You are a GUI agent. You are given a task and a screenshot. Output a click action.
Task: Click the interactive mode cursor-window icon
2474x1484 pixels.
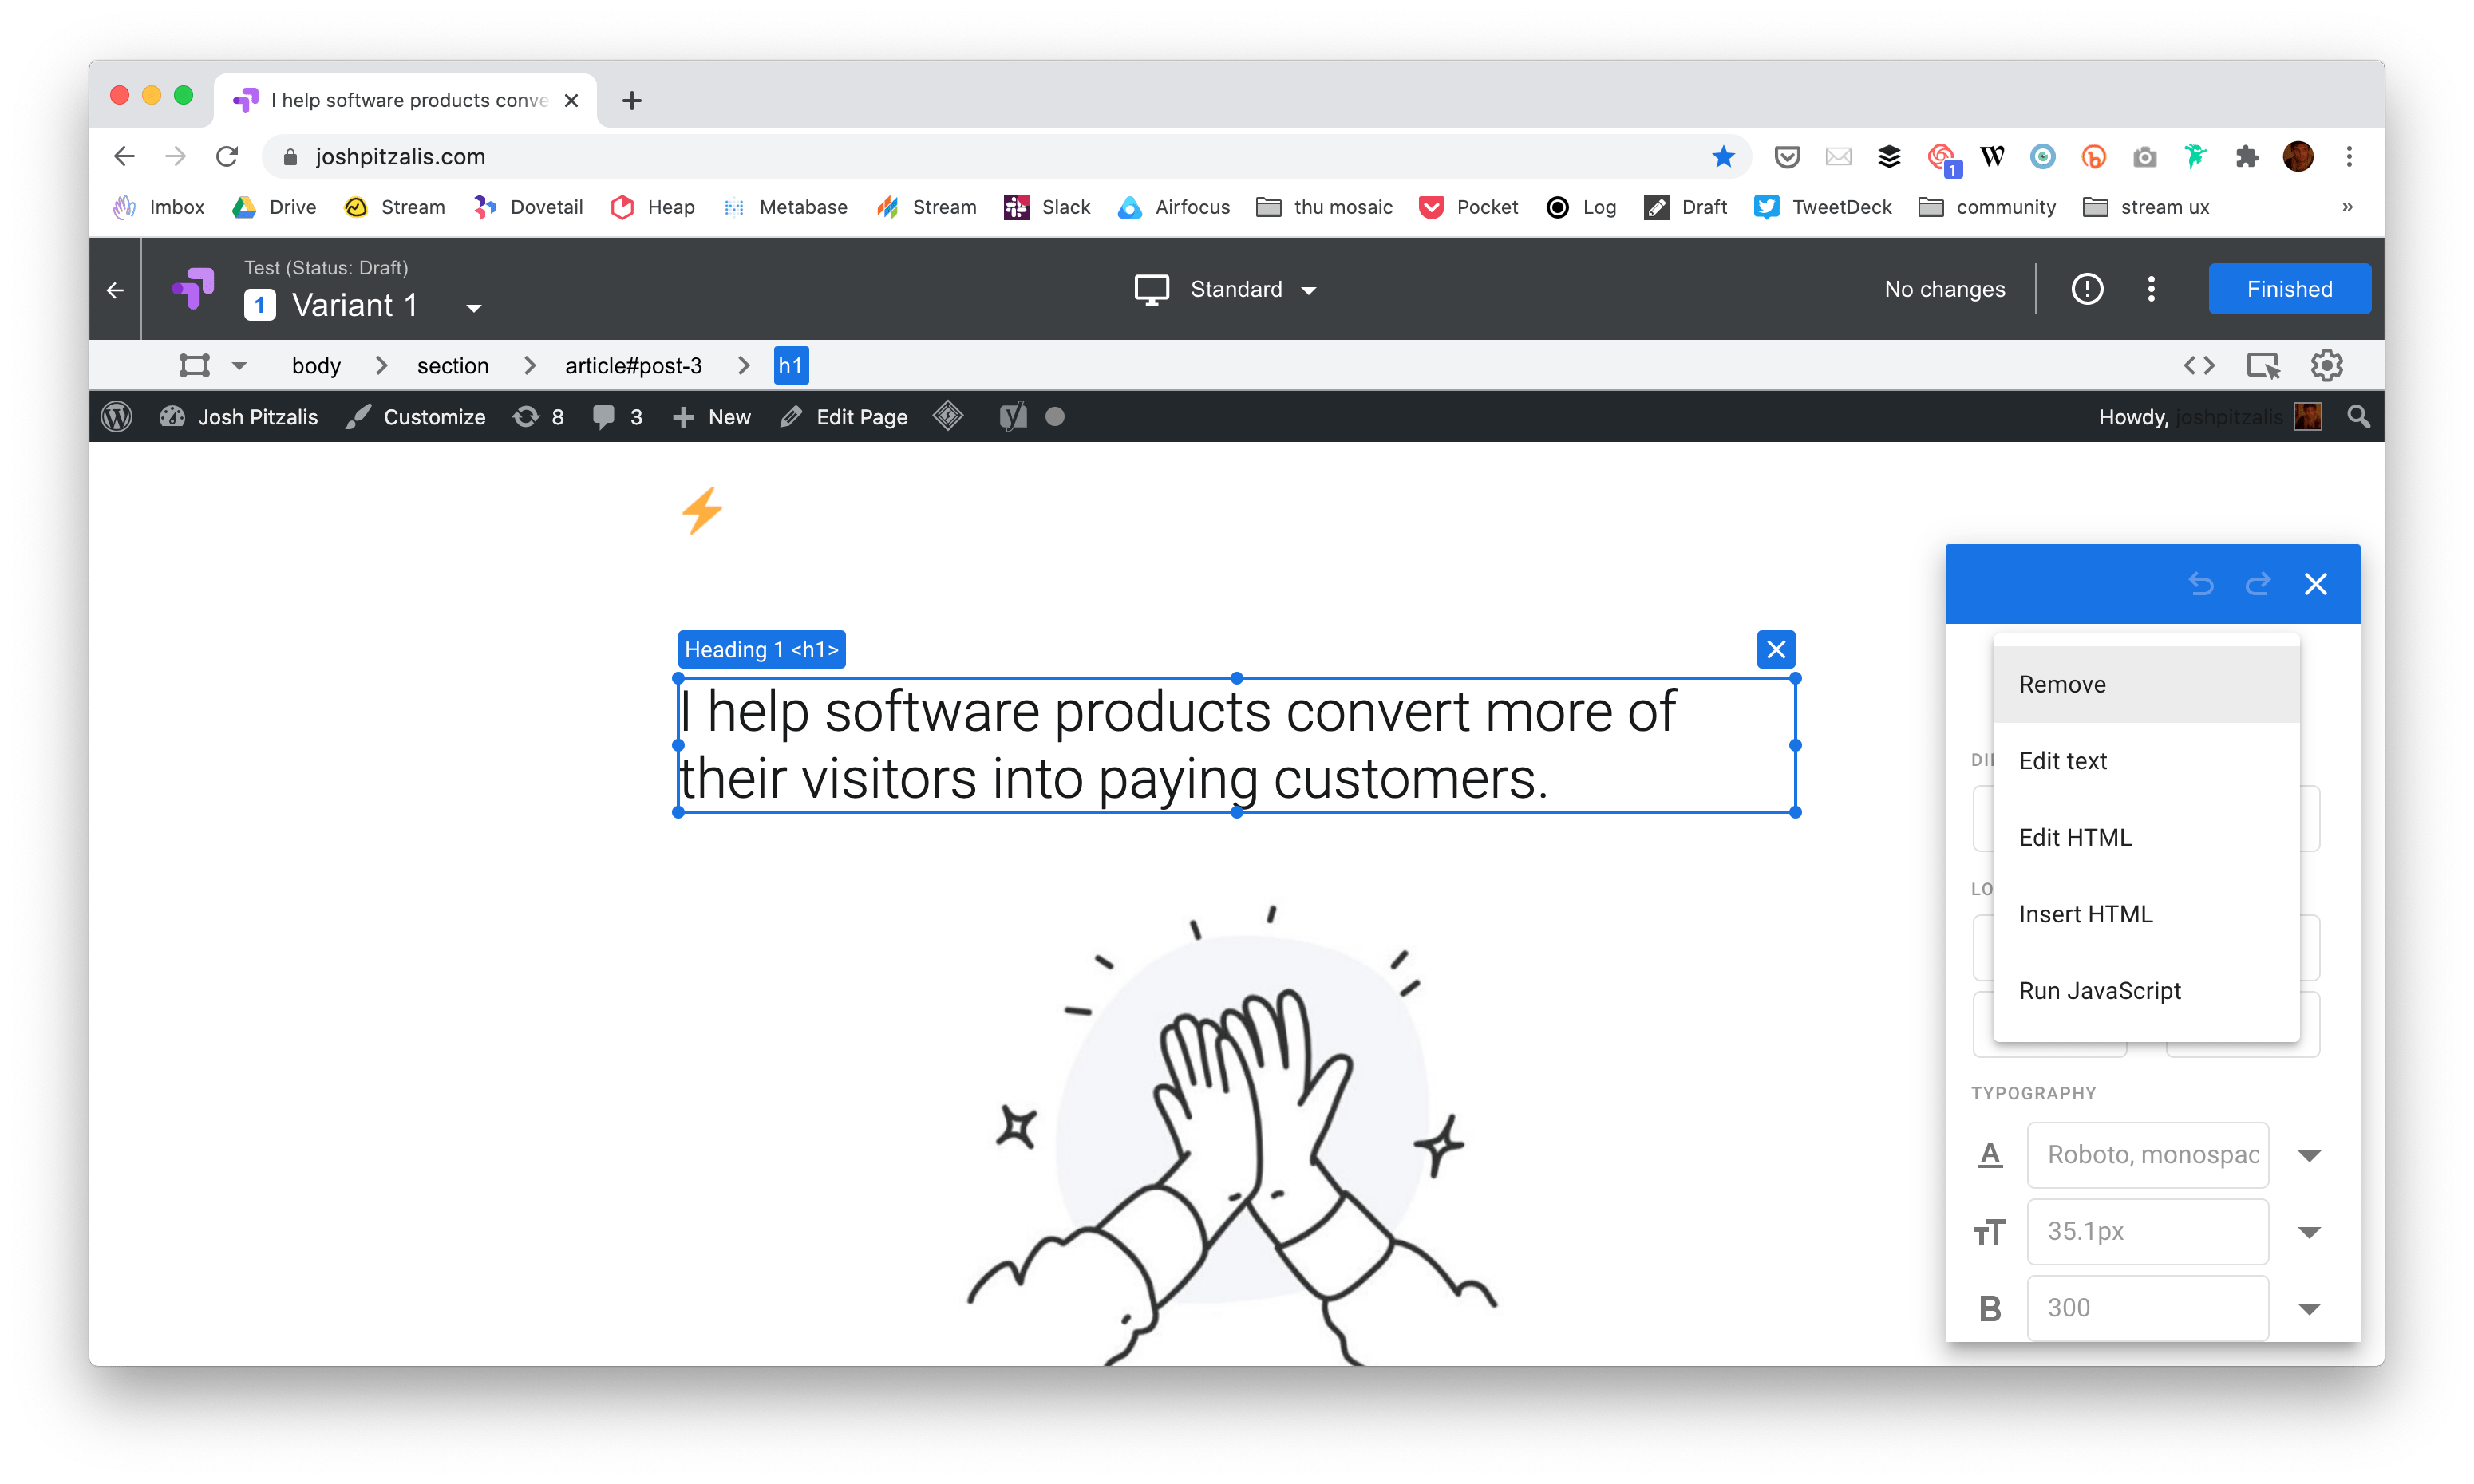click(2263, 366)
